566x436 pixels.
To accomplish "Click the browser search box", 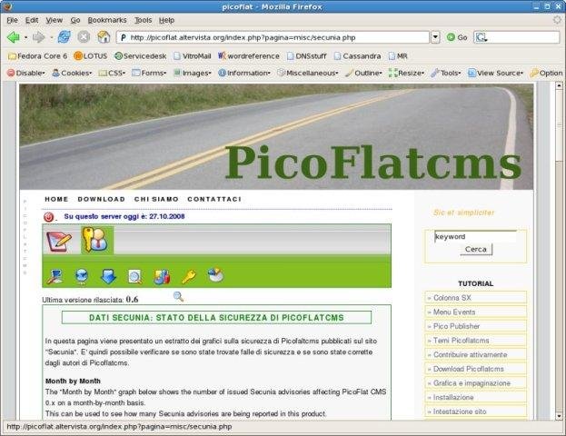I will [517, 37].
